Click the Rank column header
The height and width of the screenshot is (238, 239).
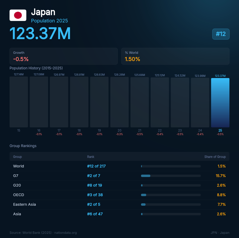[91, 157]
